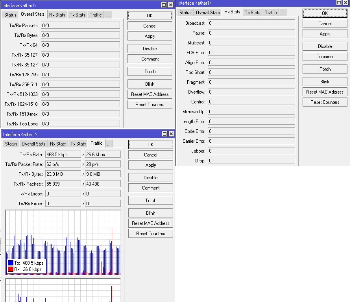Switch to Status tab in Traffic window
This screenshot has height=302, width=351.
click(11, 144)
